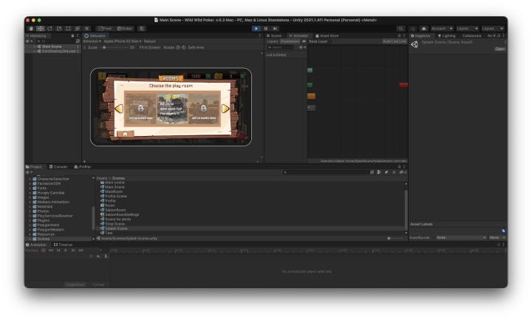Screen dimensions: 532x320
Task: Open the Apple iPhone XS Max device dropdown
Action: pyautogui.click(x=123, y=41)
